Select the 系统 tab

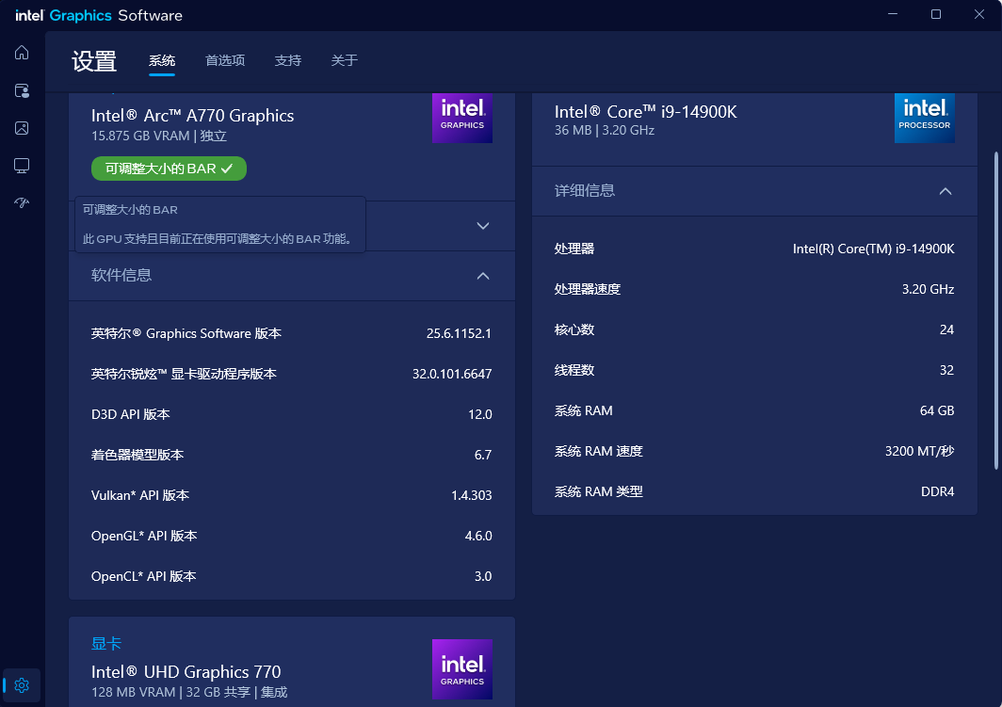point(162,60)
